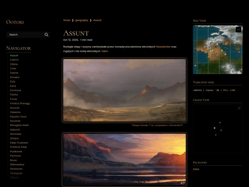The width and height of the screenshot is (249, 187).
Task: Open Pranticle Peak in the Navigator
Action: click(x=18, y=147)
